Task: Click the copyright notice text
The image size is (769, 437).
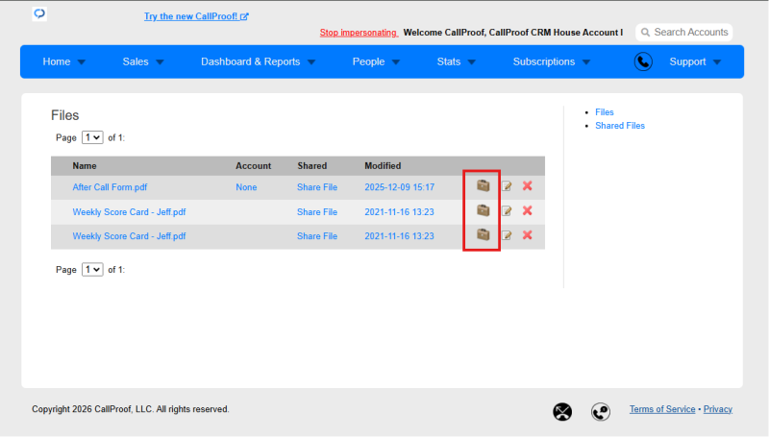Action: coord(131,409)
